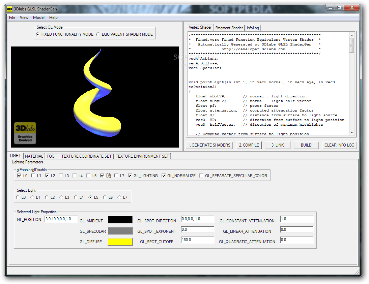Select light L1 radio button
369x284 pixels.
point(32,197)
